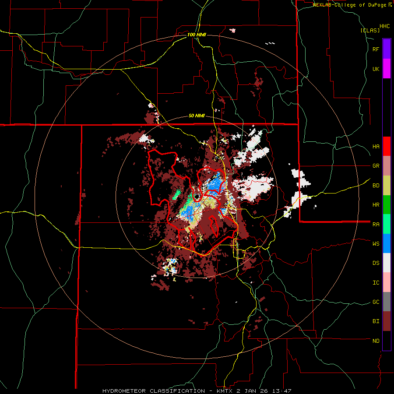Click the white DS legend swatch
The image size is (394, 394).
[x=387, y=263]
